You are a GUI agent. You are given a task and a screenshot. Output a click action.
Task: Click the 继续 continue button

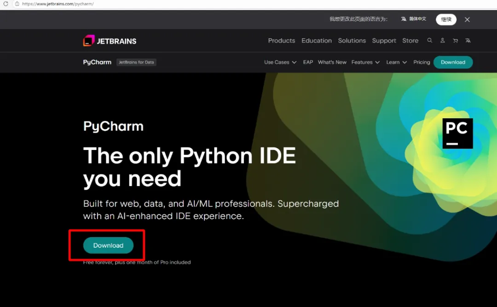(x=446, y=19)
